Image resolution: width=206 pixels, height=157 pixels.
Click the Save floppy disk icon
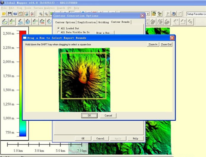click(10, 14)
